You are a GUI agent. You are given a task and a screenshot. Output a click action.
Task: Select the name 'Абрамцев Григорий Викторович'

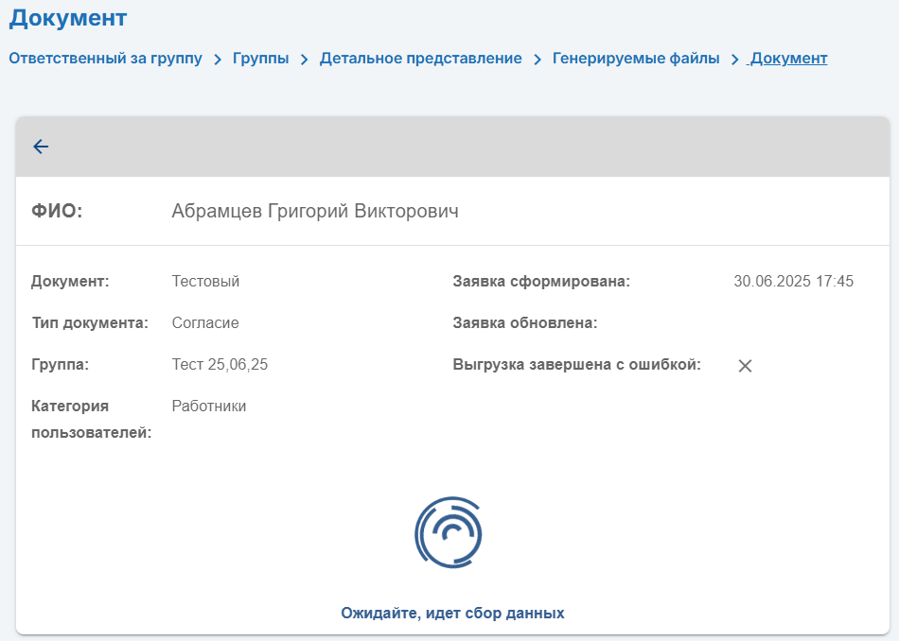pos(315,211)
